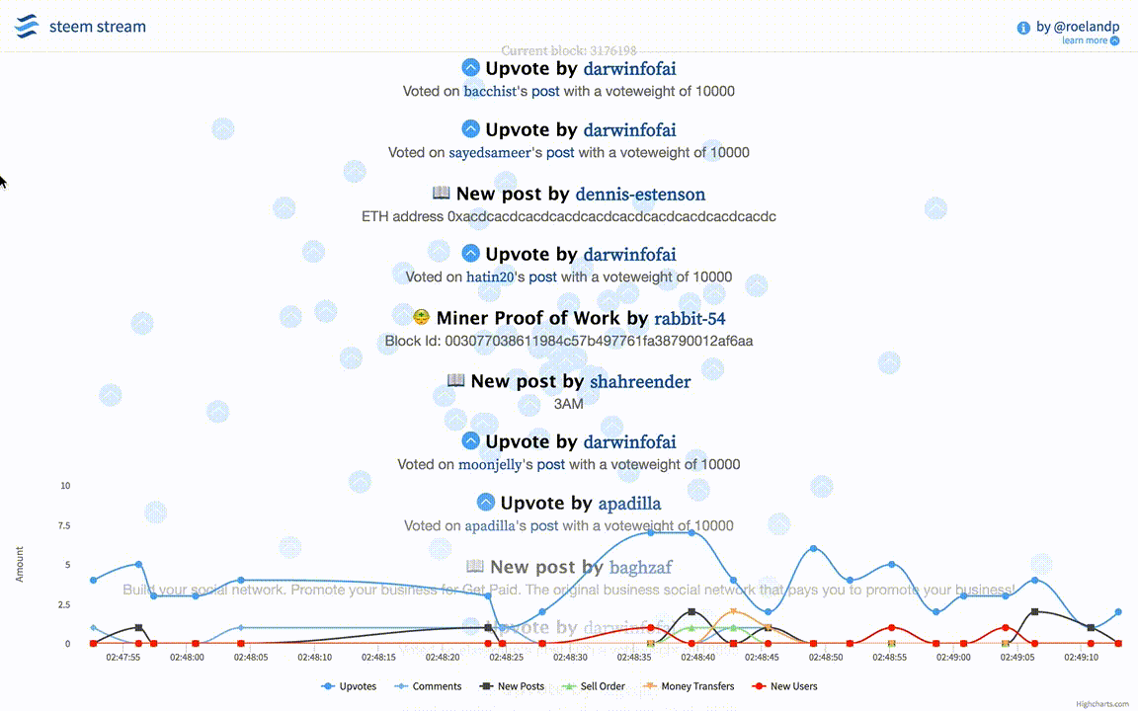Click the book icon beside shahreender's new post
The height and width of the screenshot is (711, 1138).
[x=455, y=380]
